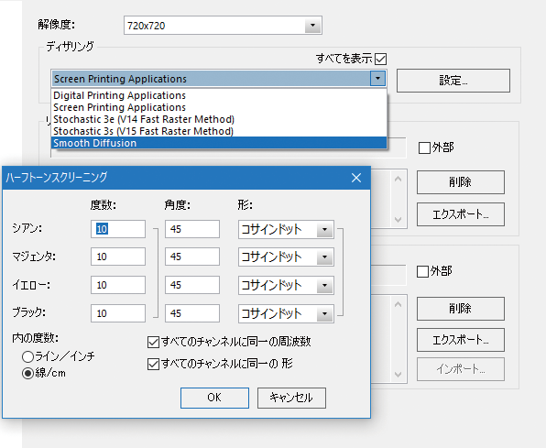The image size is (546, 448).
Task: Enable the upper 外部 checkbox
Action: click(x=424, y=148)
